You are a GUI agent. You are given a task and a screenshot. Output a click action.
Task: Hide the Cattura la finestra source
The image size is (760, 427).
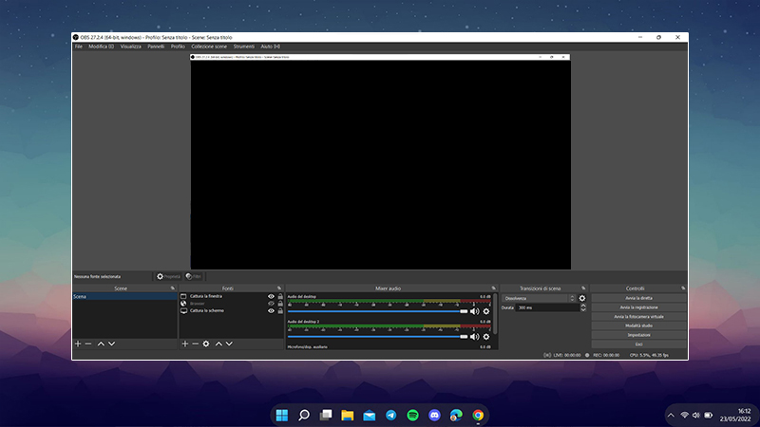(x=271, y=296)
